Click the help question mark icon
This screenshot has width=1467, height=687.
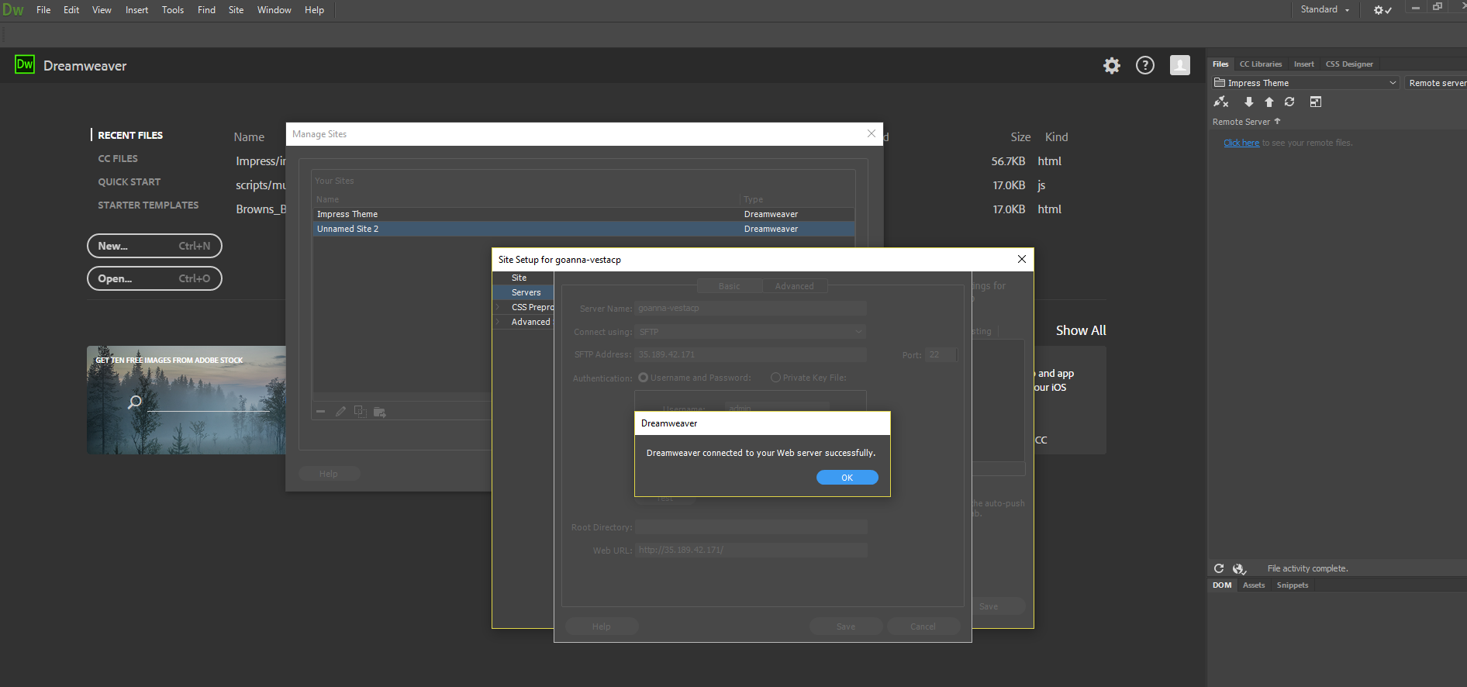1145,66
